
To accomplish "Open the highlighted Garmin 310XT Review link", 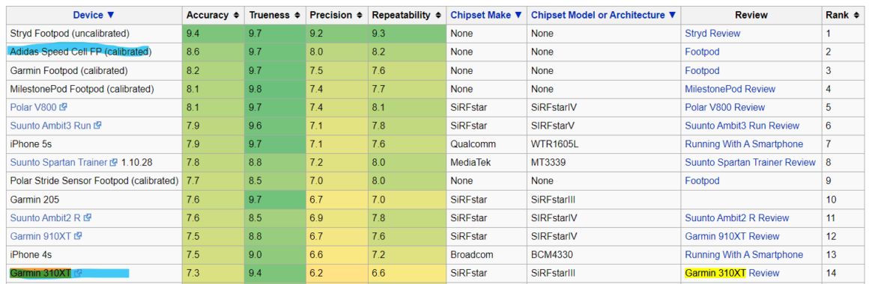I will tap(732, 273).
